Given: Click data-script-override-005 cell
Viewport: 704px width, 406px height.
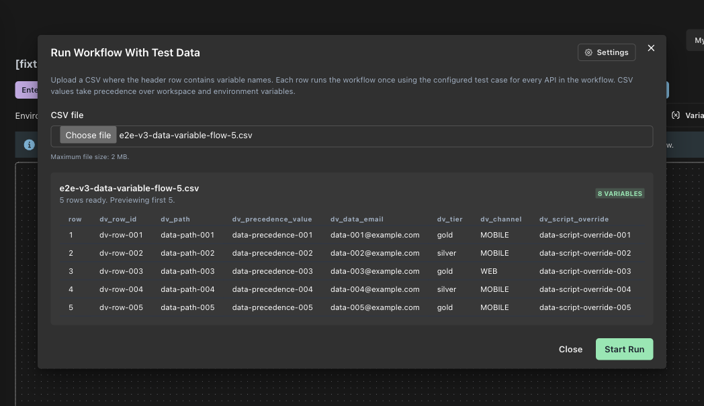Looking at the screenshot, I should [x=585, y=307].
